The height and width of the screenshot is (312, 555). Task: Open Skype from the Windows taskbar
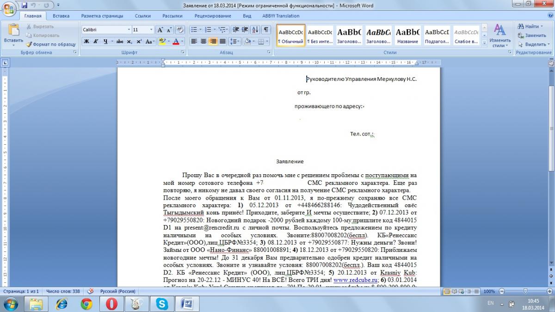click(x=162, y=303)
